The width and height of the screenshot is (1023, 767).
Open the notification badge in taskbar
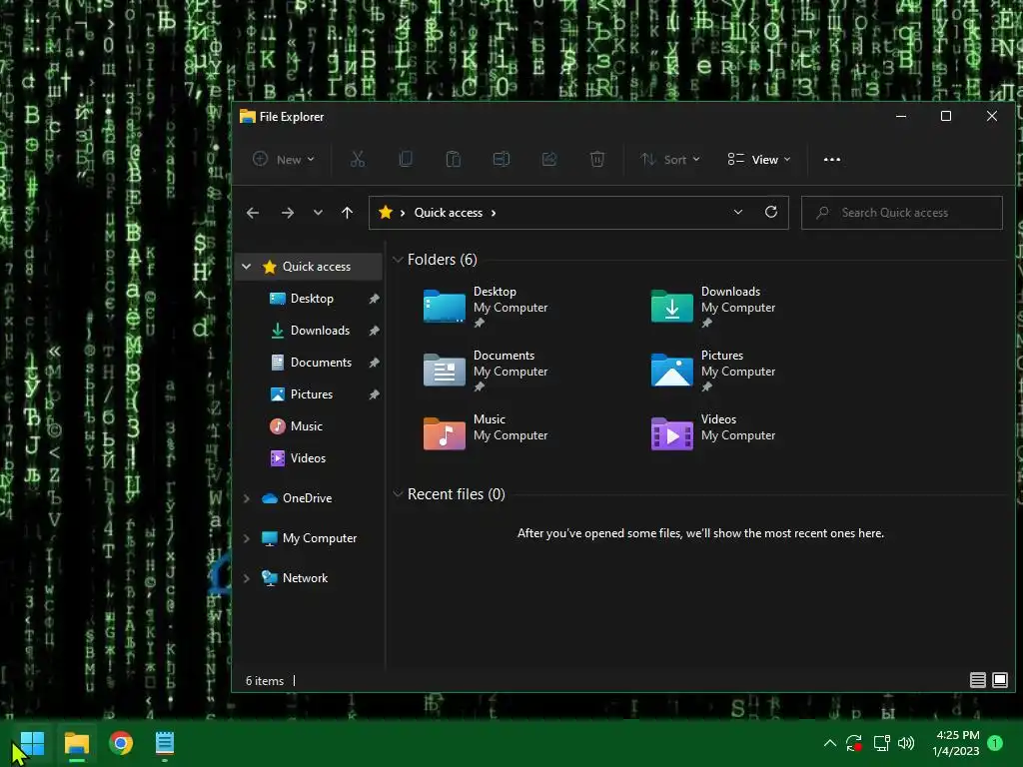point(995,742)
